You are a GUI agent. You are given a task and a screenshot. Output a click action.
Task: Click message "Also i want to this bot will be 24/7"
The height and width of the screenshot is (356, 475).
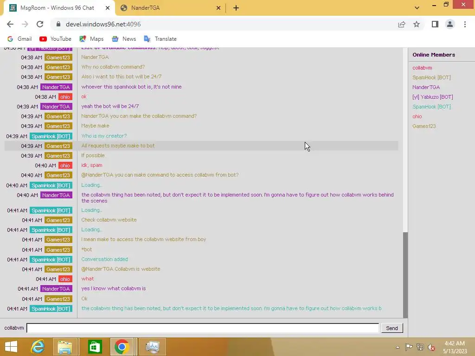click(x=121, y=76)
